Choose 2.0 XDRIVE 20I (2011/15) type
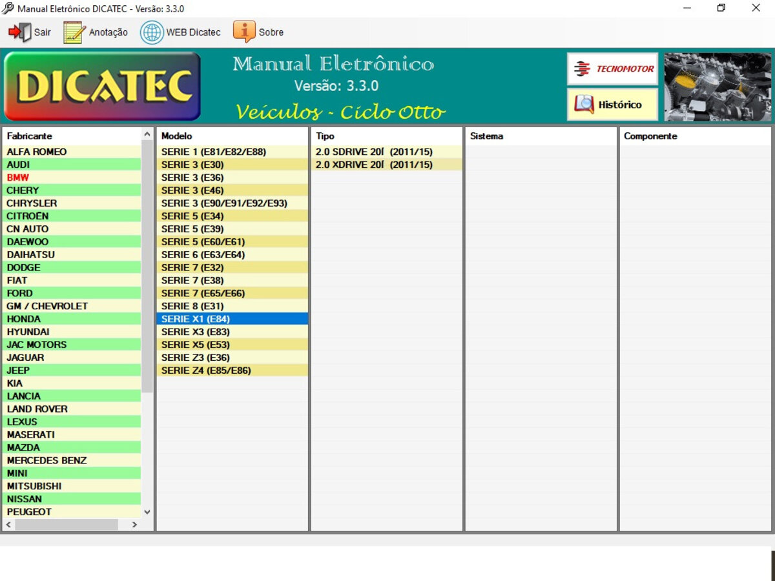This screenshot has width=775, height=581. point(374,165)
